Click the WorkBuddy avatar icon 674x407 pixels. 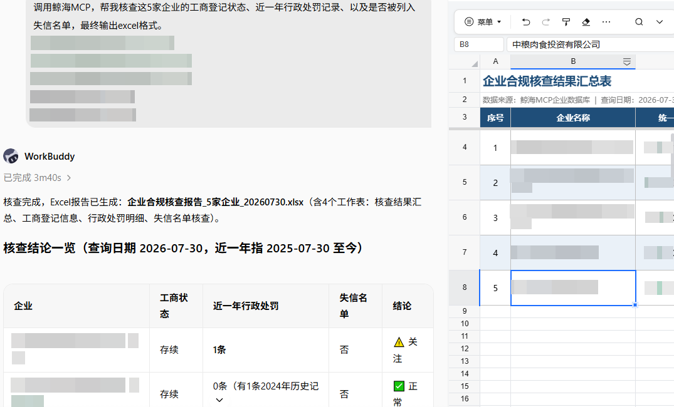click(x=11, y=157)
